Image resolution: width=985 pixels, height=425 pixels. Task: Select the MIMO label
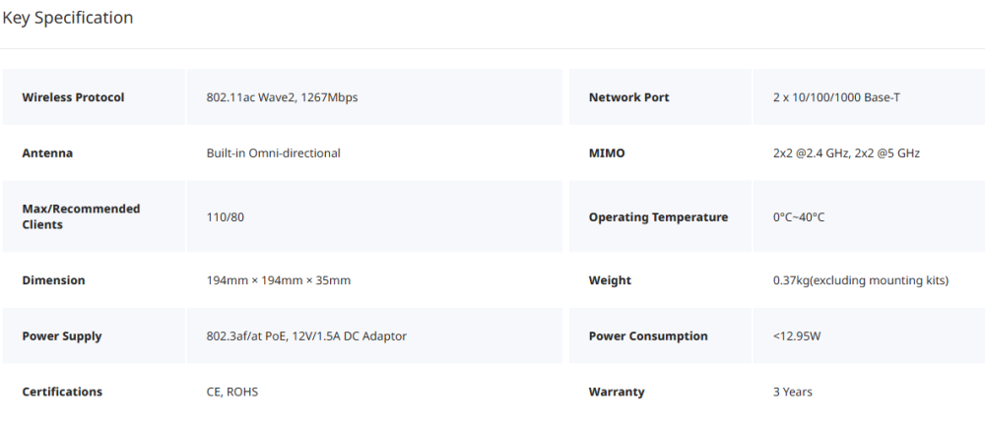607,153
